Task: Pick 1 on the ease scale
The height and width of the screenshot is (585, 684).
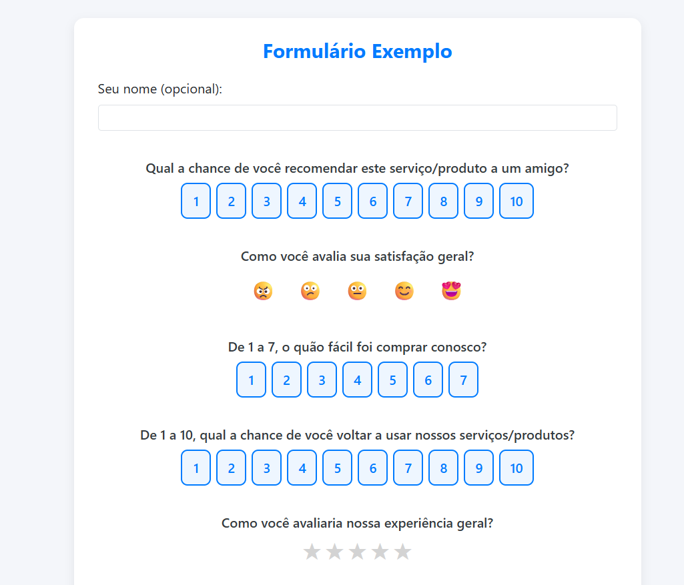Action: coord(251,380)
